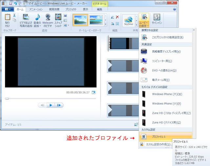Click the Save icon in quick access toolbar

10,4
